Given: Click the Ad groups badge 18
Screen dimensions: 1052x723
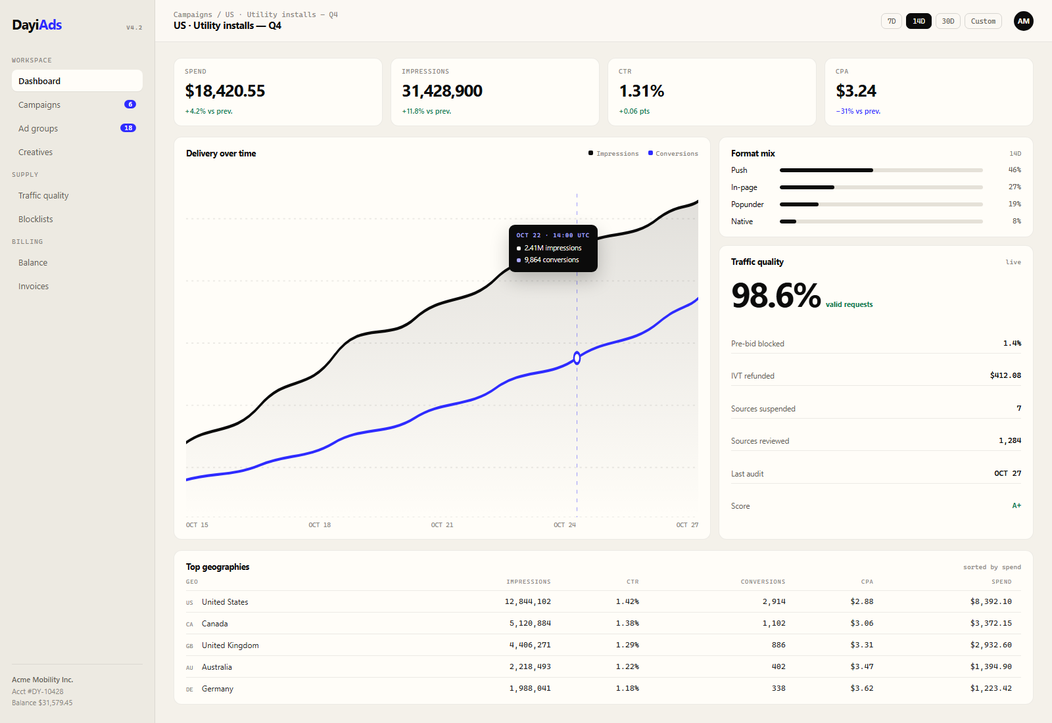Looking at the screenshot, I should pos(128,128).
